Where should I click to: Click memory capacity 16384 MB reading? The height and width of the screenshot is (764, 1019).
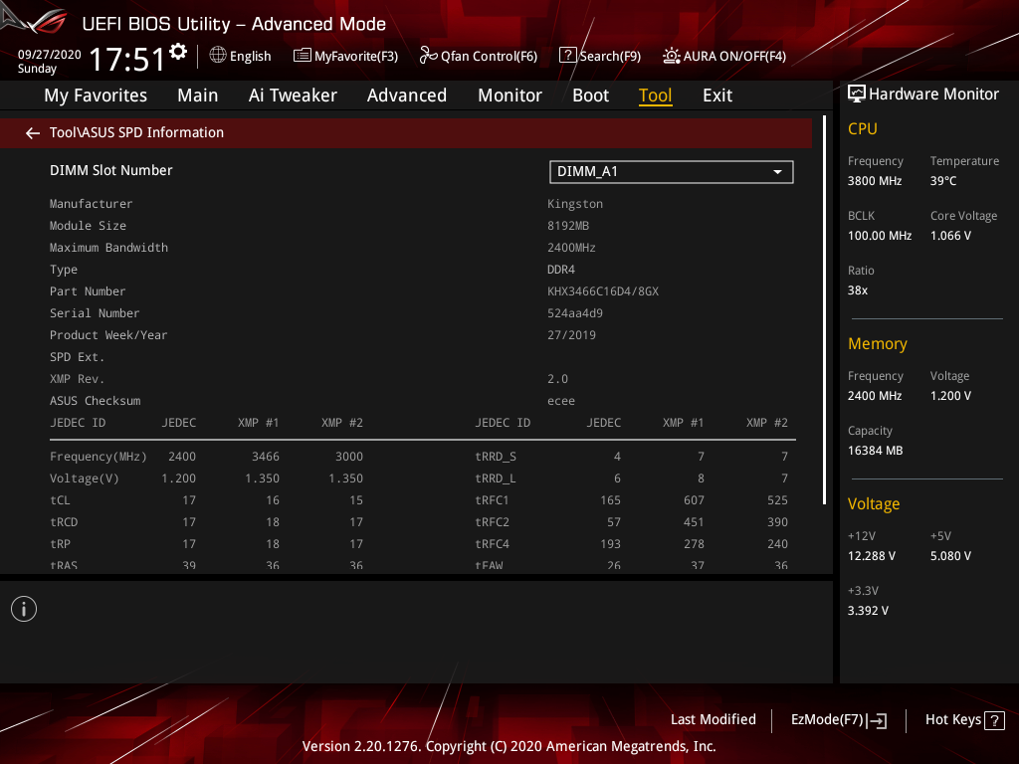click(875, 451)
